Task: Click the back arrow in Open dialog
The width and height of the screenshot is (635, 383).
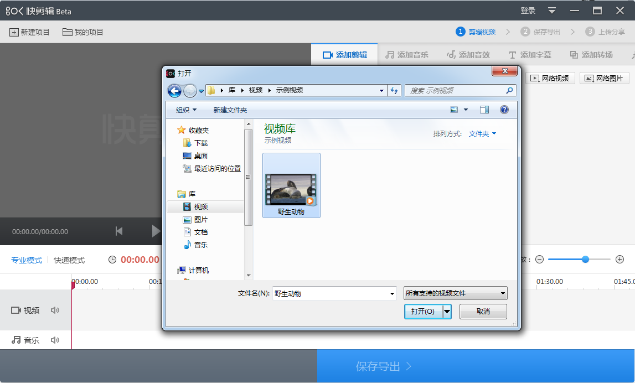Action: pos(174,91)
